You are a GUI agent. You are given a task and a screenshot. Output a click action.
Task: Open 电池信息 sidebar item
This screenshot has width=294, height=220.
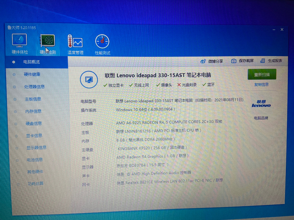point(35,160)
